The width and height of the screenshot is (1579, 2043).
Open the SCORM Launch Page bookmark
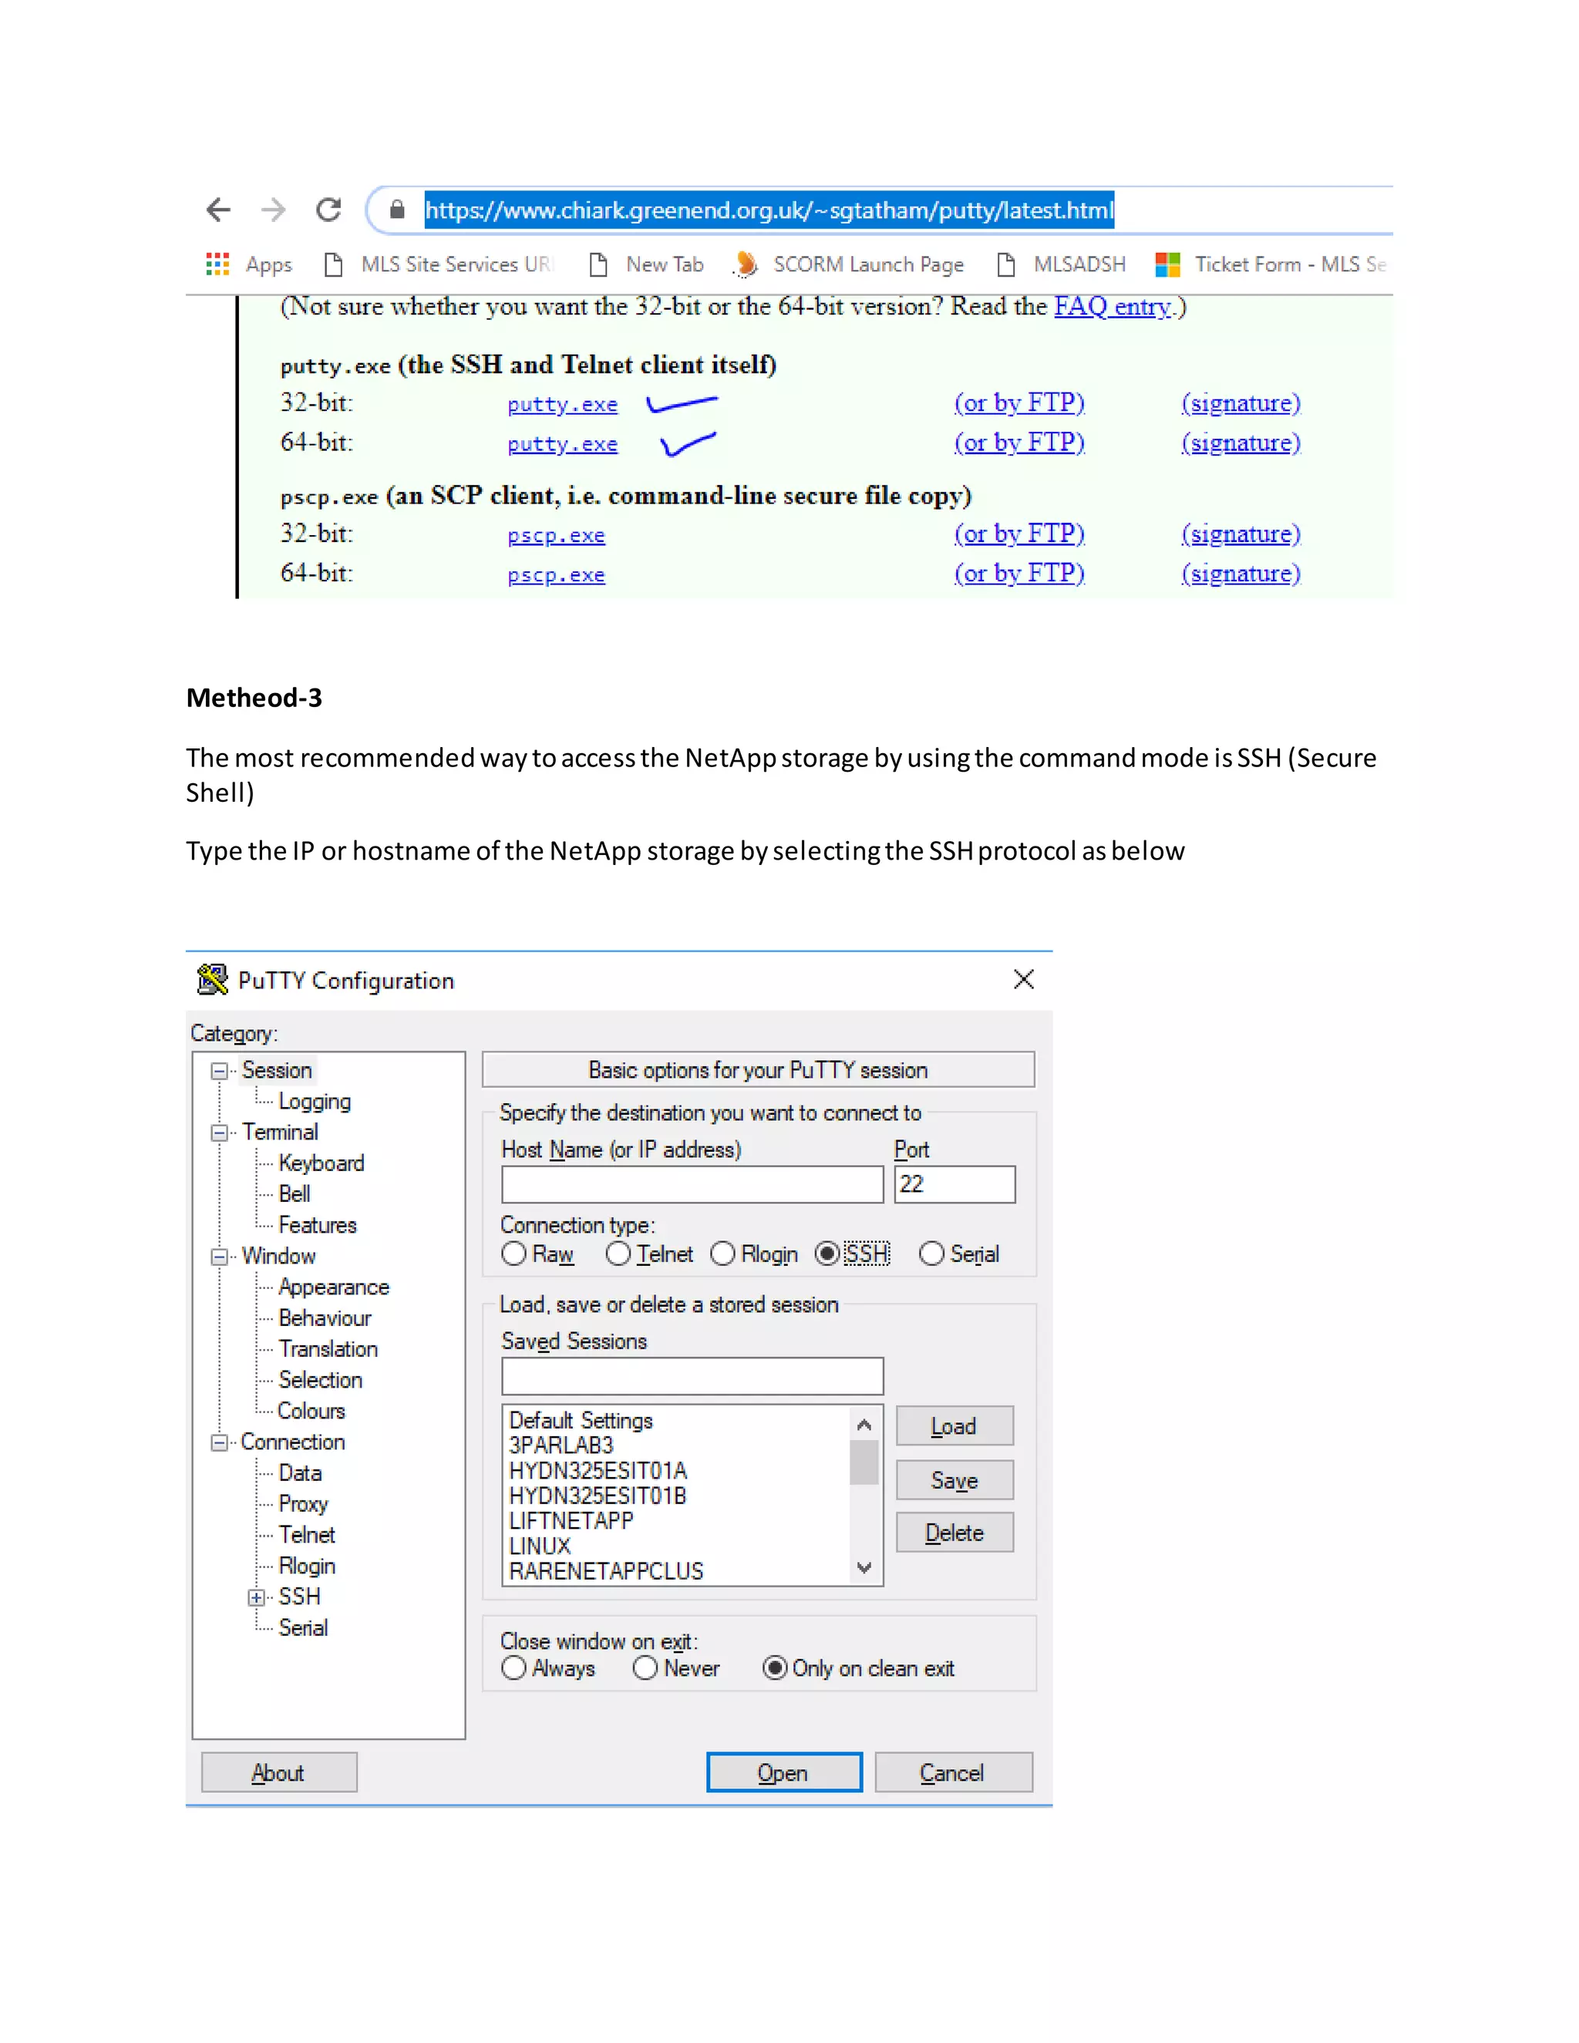coord(848,264)
